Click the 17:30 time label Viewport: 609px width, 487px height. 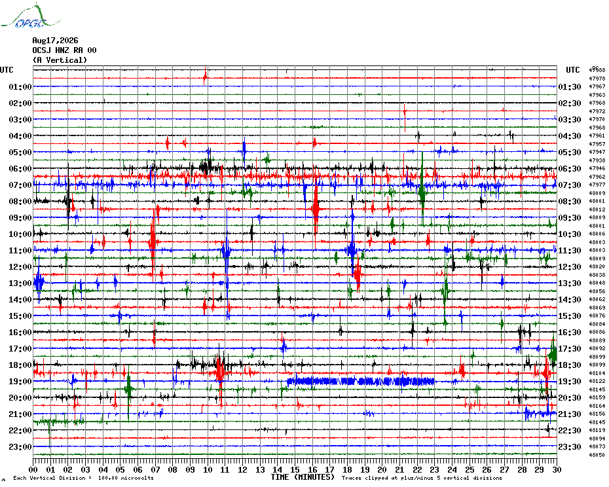(570, 348)
